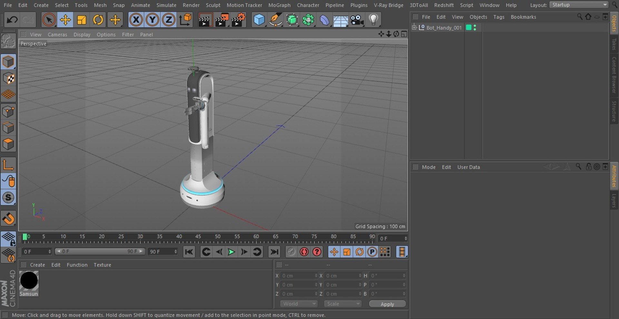Switch to Edges mode
The image size is (619, 319).
pos(8,128)
